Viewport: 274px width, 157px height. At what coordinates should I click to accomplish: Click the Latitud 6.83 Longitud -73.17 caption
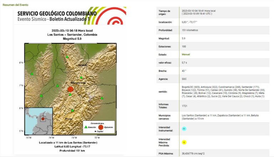pos(72,147)
